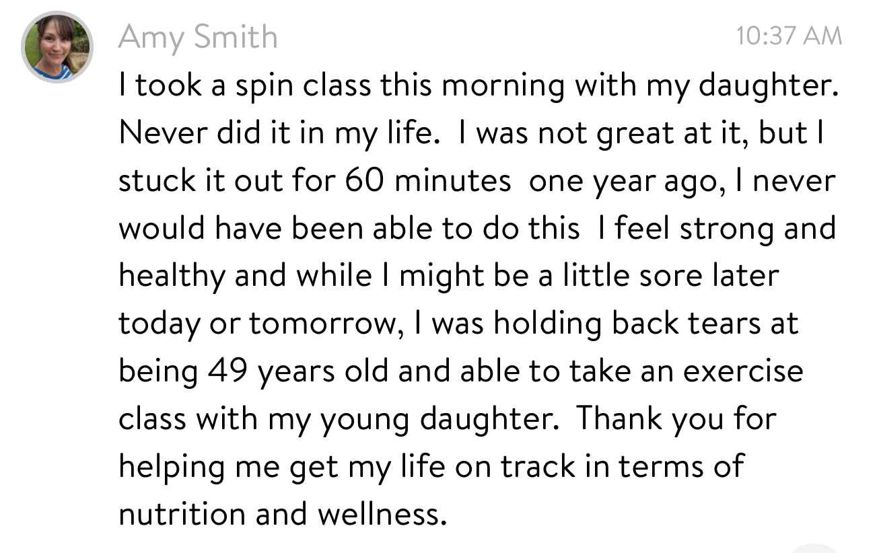The width and height of the screenshot is (877, 553).
Task: Open the Amy Smith sender name
Action: point(197,36)
